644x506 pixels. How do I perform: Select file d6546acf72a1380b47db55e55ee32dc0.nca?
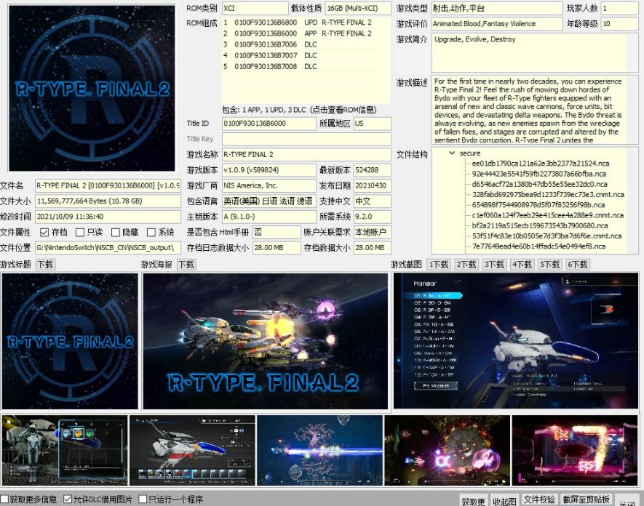pos(540,184)
